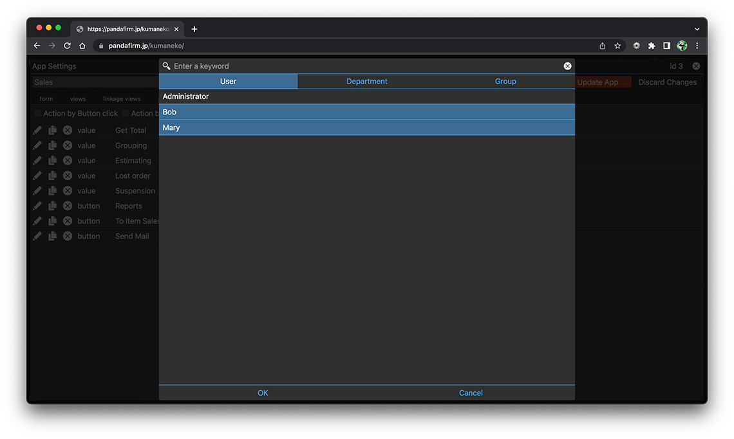This screenshot has height=439, width=734.
Task: Select Administrator from the user list
Action: pyautogui.click(x=366, y=96)
